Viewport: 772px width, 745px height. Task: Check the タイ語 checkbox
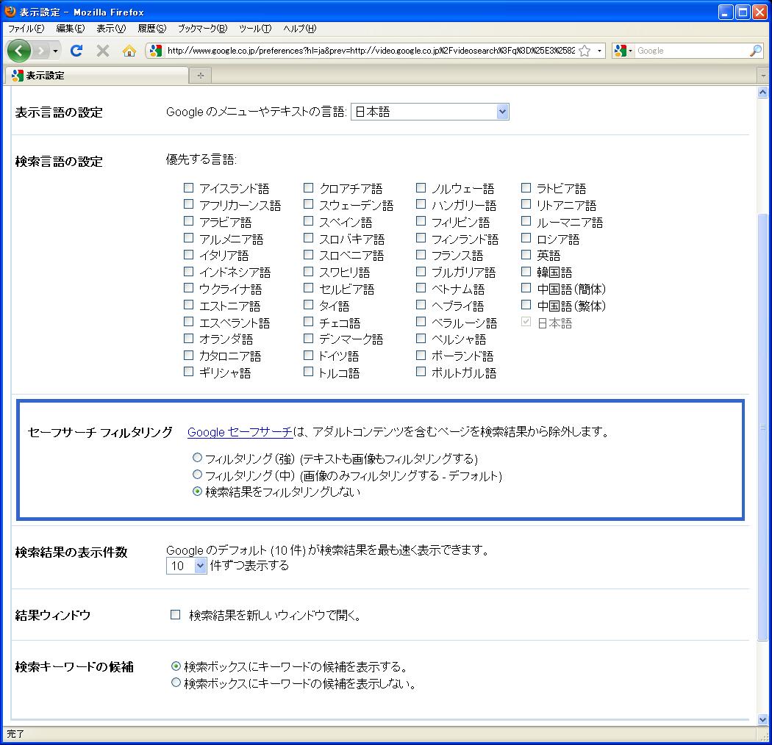(309, 305)
